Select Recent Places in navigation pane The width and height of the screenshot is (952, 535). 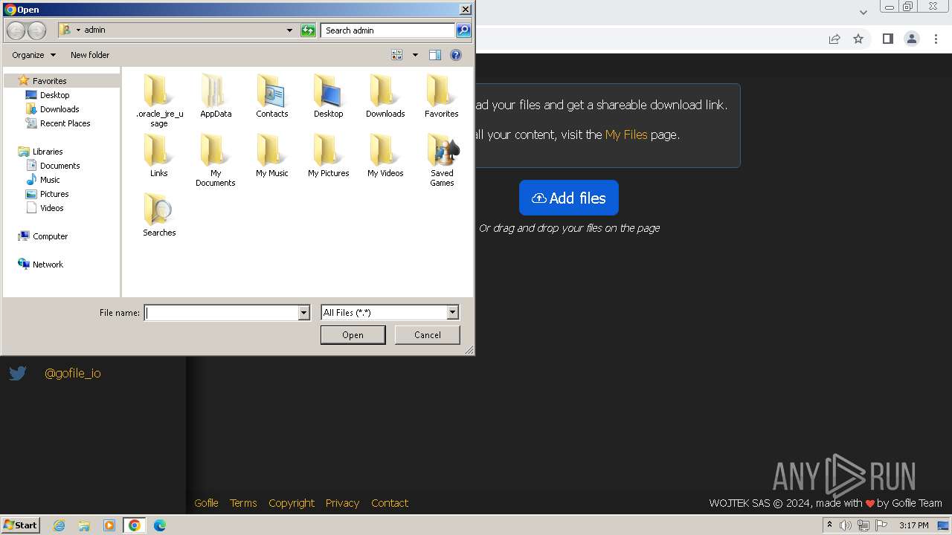click(x=65, y=123)
